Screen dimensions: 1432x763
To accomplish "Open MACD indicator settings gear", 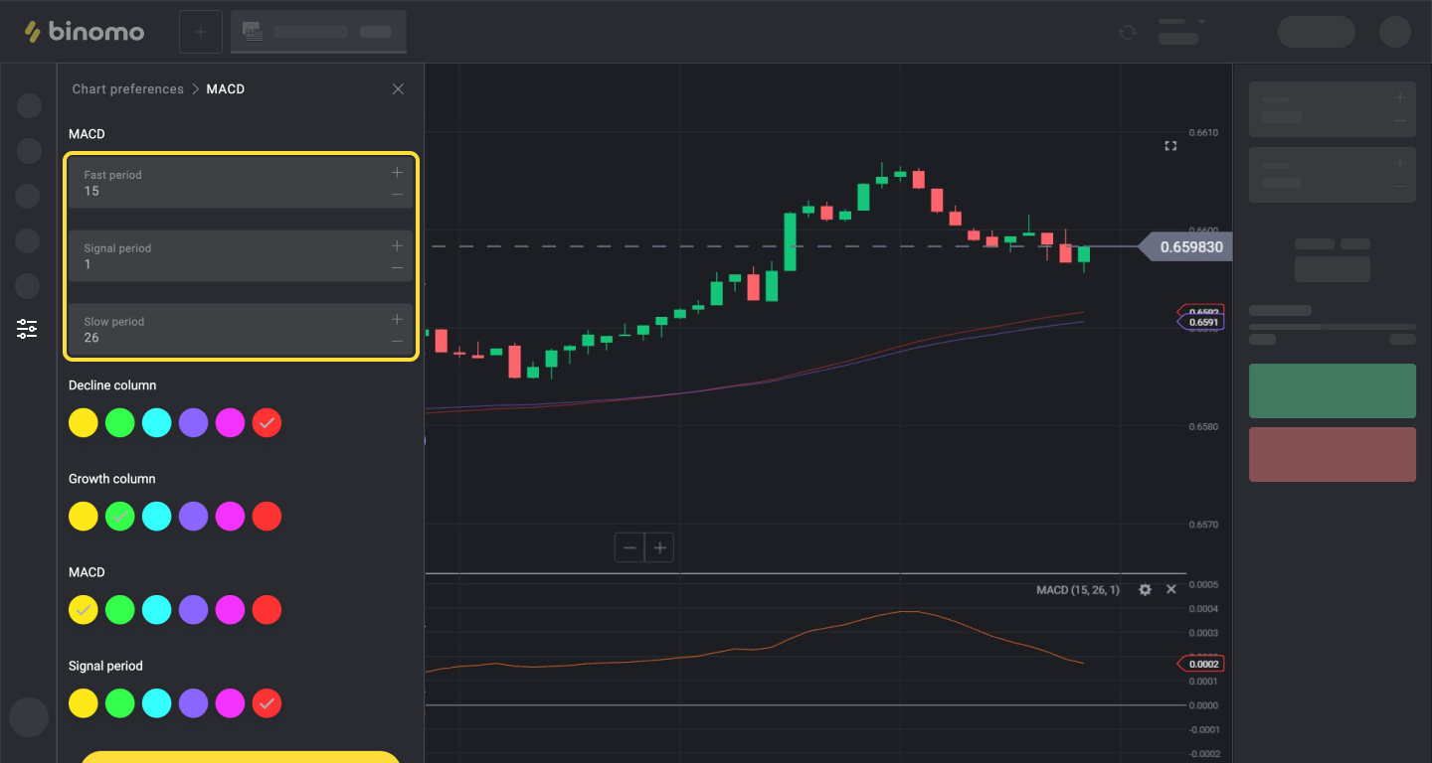I will [x=1145, y=590].
